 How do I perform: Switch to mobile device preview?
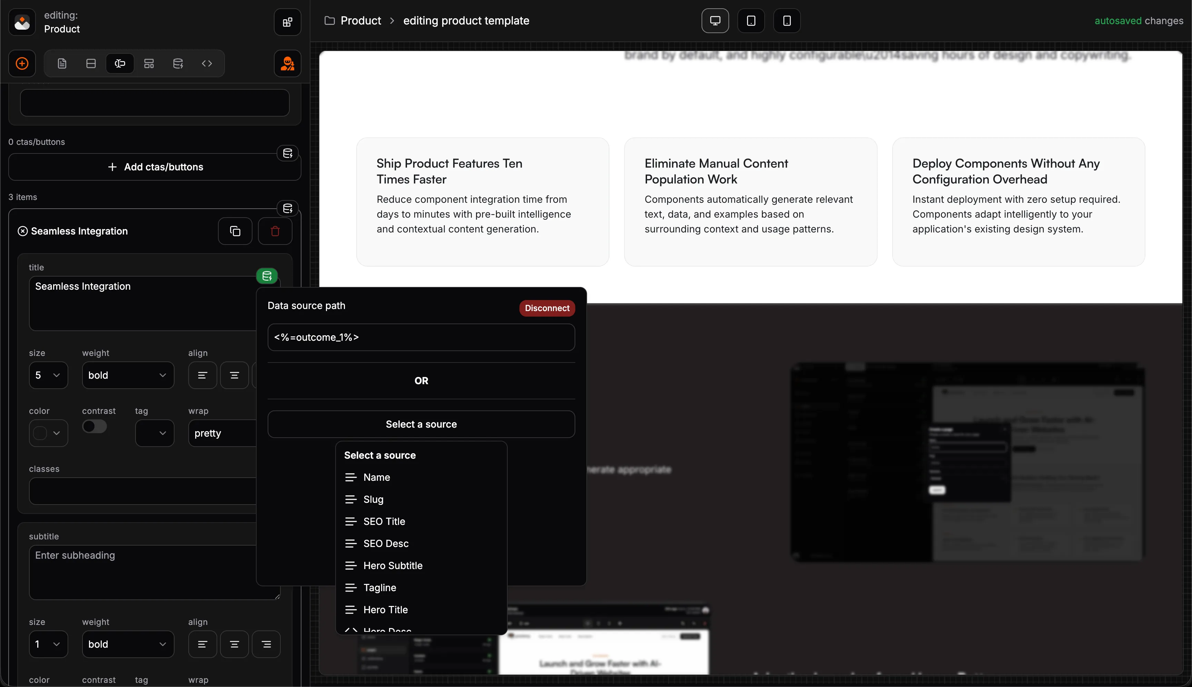[x=787, y=21]
